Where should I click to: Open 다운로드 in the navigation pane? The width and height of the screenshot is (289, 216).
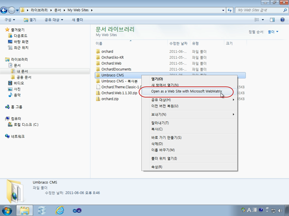(20, 36)
